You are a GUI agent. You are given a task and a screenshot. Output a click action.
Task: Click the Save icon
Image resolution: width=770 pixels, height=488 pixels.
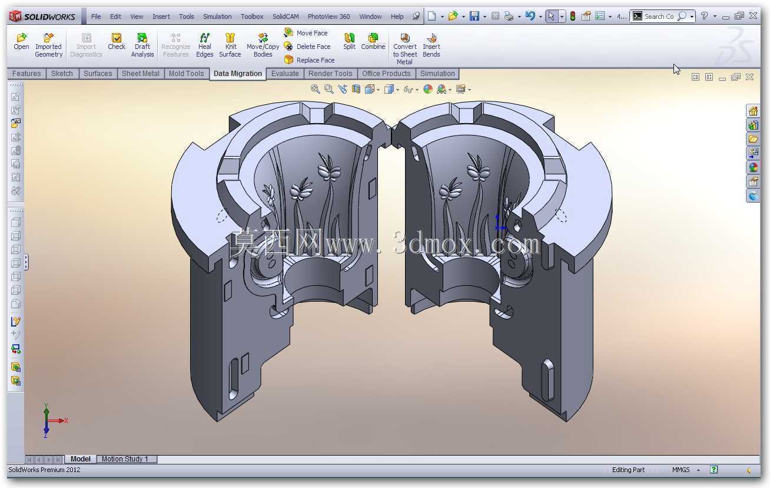coord(474,17)
